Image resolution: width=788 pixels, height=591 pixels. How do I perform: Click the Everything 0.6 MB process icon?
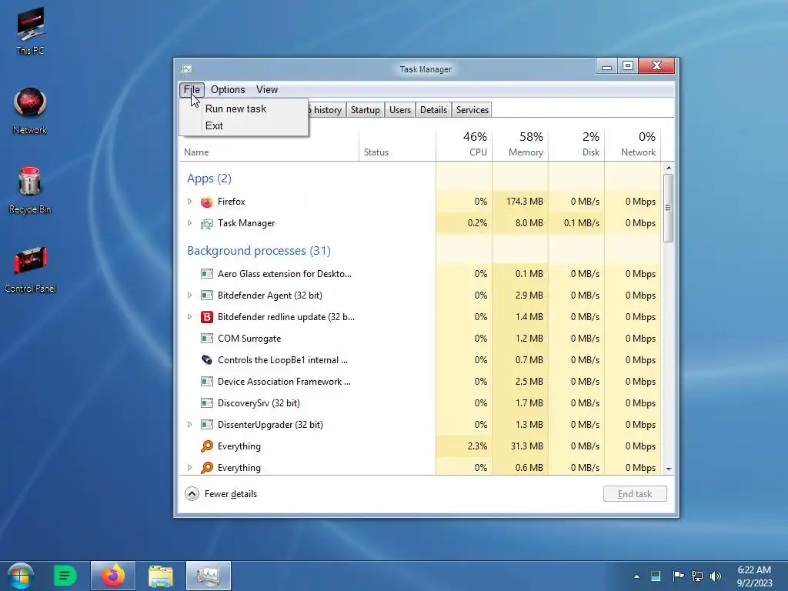(x=206, y=468)
